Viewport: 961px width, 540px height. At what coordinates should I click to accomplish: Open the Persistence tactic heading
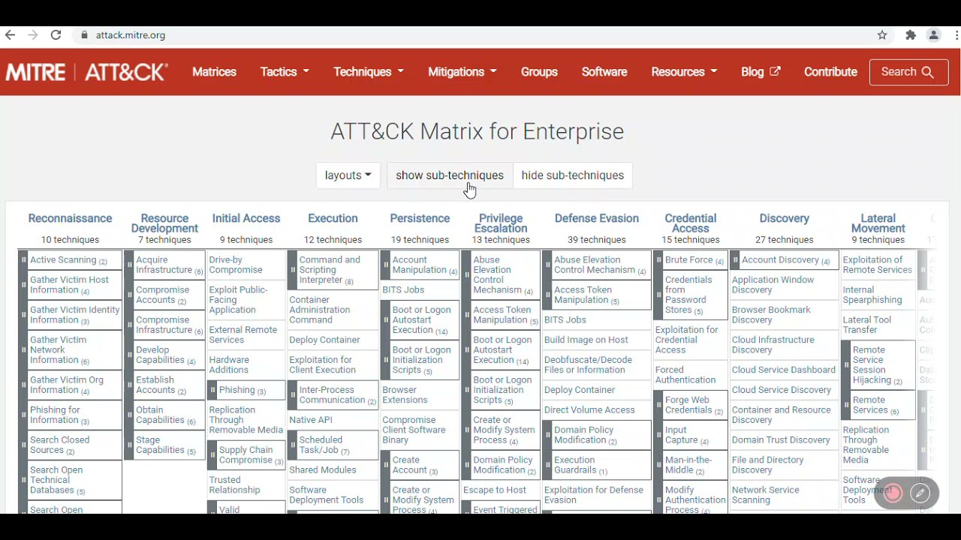pyautogui.click(x=420, y=218)
